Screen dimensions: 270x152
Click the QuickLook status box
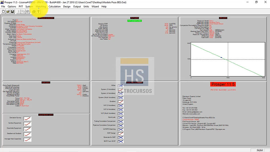point(121,118)
